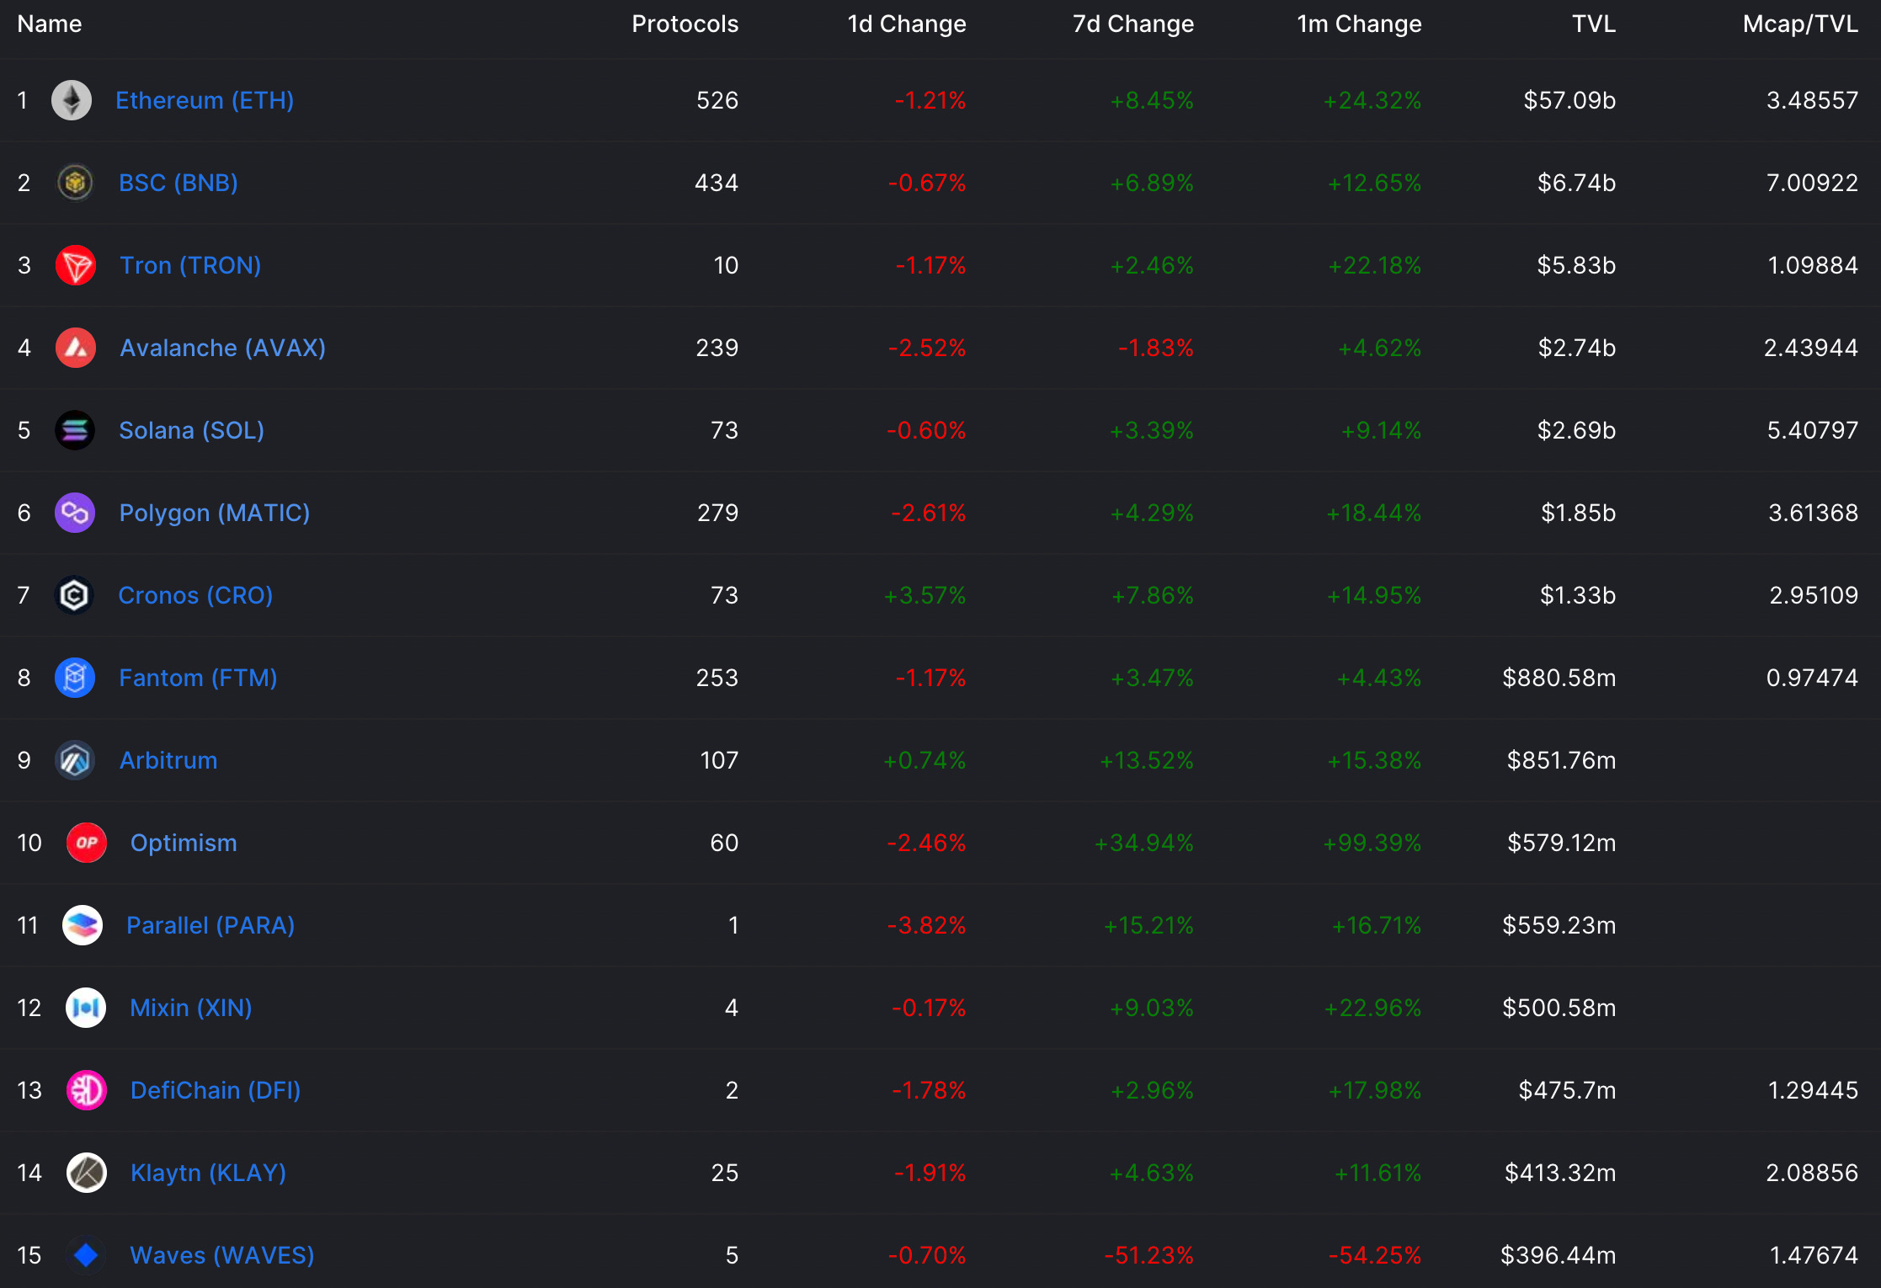Click the Solana striped logo icon

[x=75, y=430]
